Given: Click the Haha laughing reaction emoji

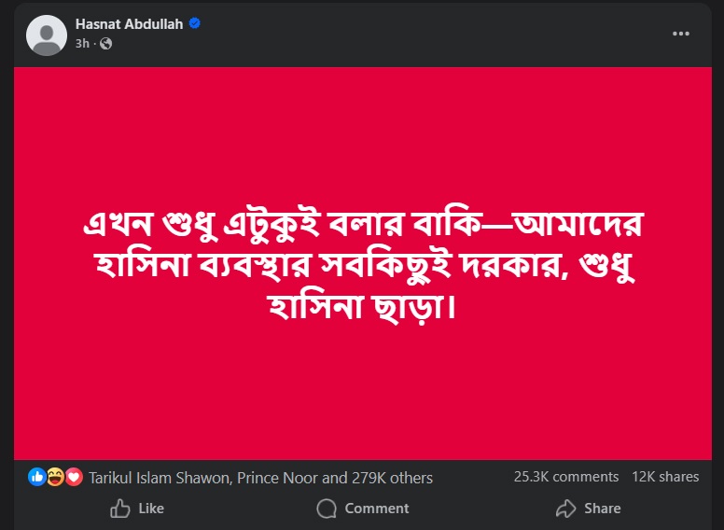Looking at the screenshot, I should 55,477.
